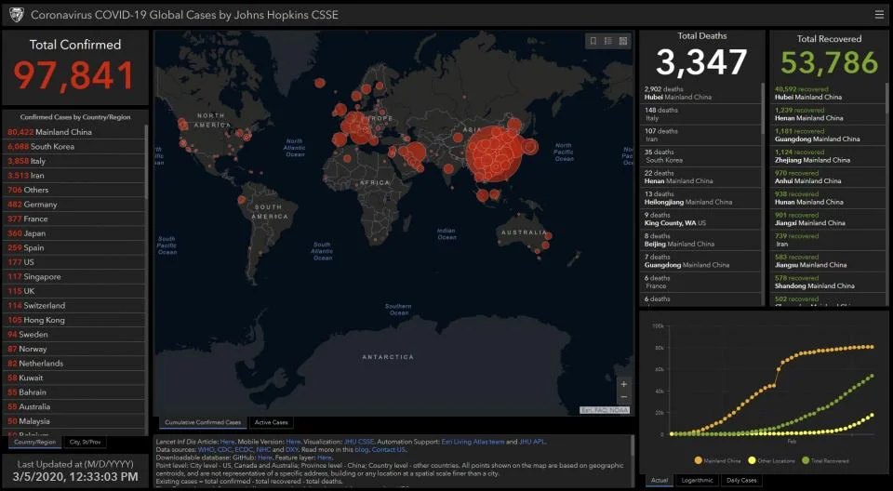The width and height of the screenshot is (893, 491).
Task: Select the Daily Cases chart tab
Action: tap(741, 480)
